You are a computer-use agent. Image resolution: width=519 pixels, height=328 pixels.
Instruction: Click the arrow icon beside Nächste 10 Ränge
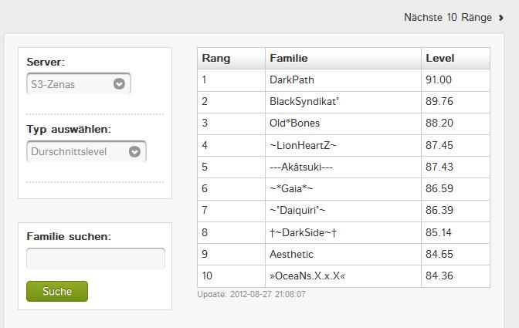click(501, 18)
